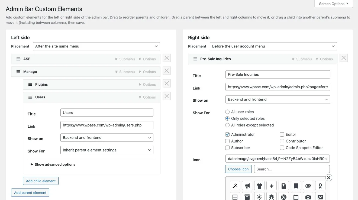The width and height of the screenshot is (358, 200).
Task: Pick the lightning bolt icon
Action: [272, 186]
